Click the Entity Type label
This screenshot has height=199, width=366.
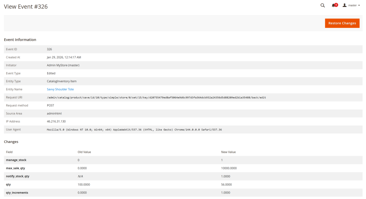tap(13, 81)
